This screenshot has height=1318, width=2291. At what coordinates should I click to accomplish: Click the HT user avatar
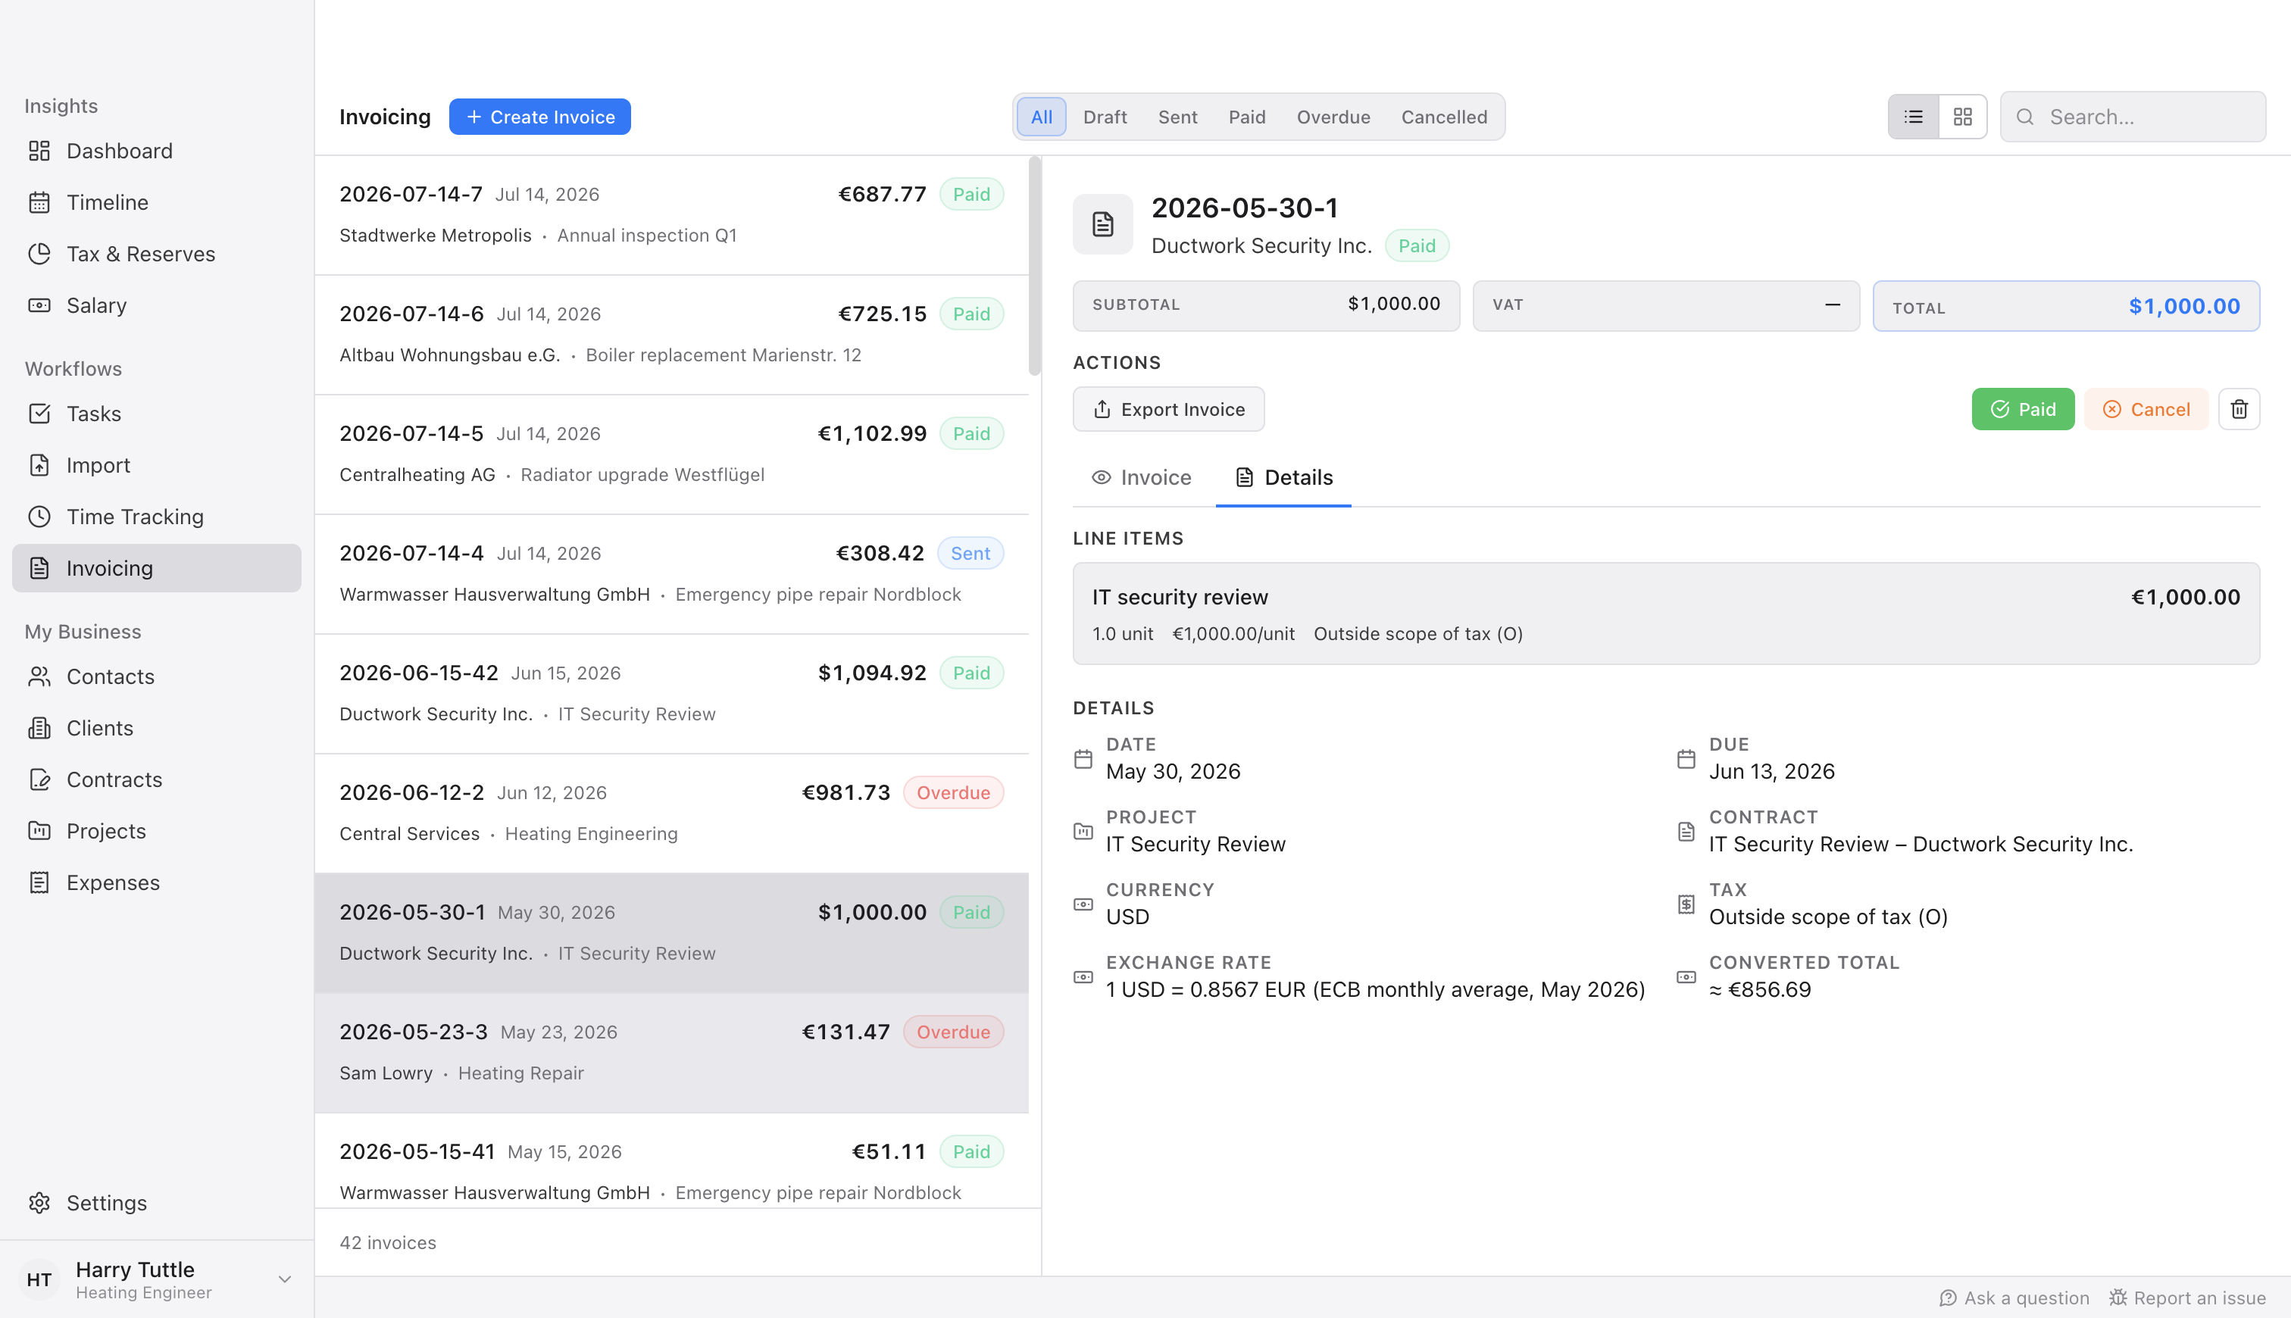pyautogui.click(x=39, y=1279)
